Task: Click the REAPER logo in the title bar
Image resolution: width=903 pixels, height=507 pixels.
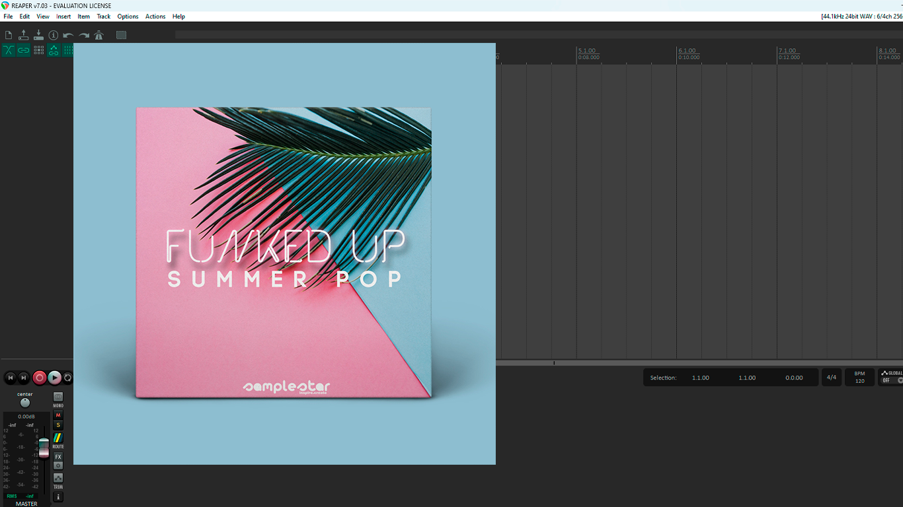Action: point(5,5)
